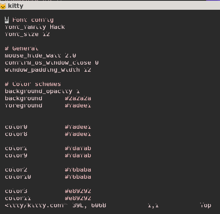Click the '# Color schemes' comment
This screenshot has height=214, width=220.
[33, 84]
